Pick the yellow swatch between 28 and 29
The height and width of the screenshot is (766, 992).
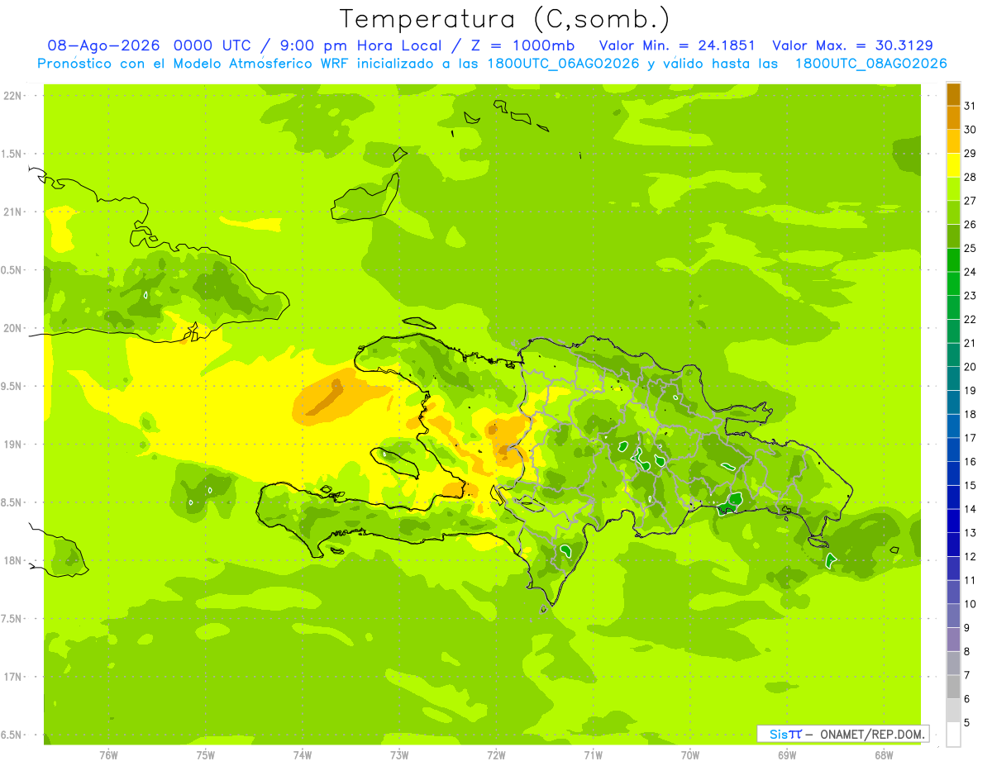pyautogui.click(x=953, y=165)
